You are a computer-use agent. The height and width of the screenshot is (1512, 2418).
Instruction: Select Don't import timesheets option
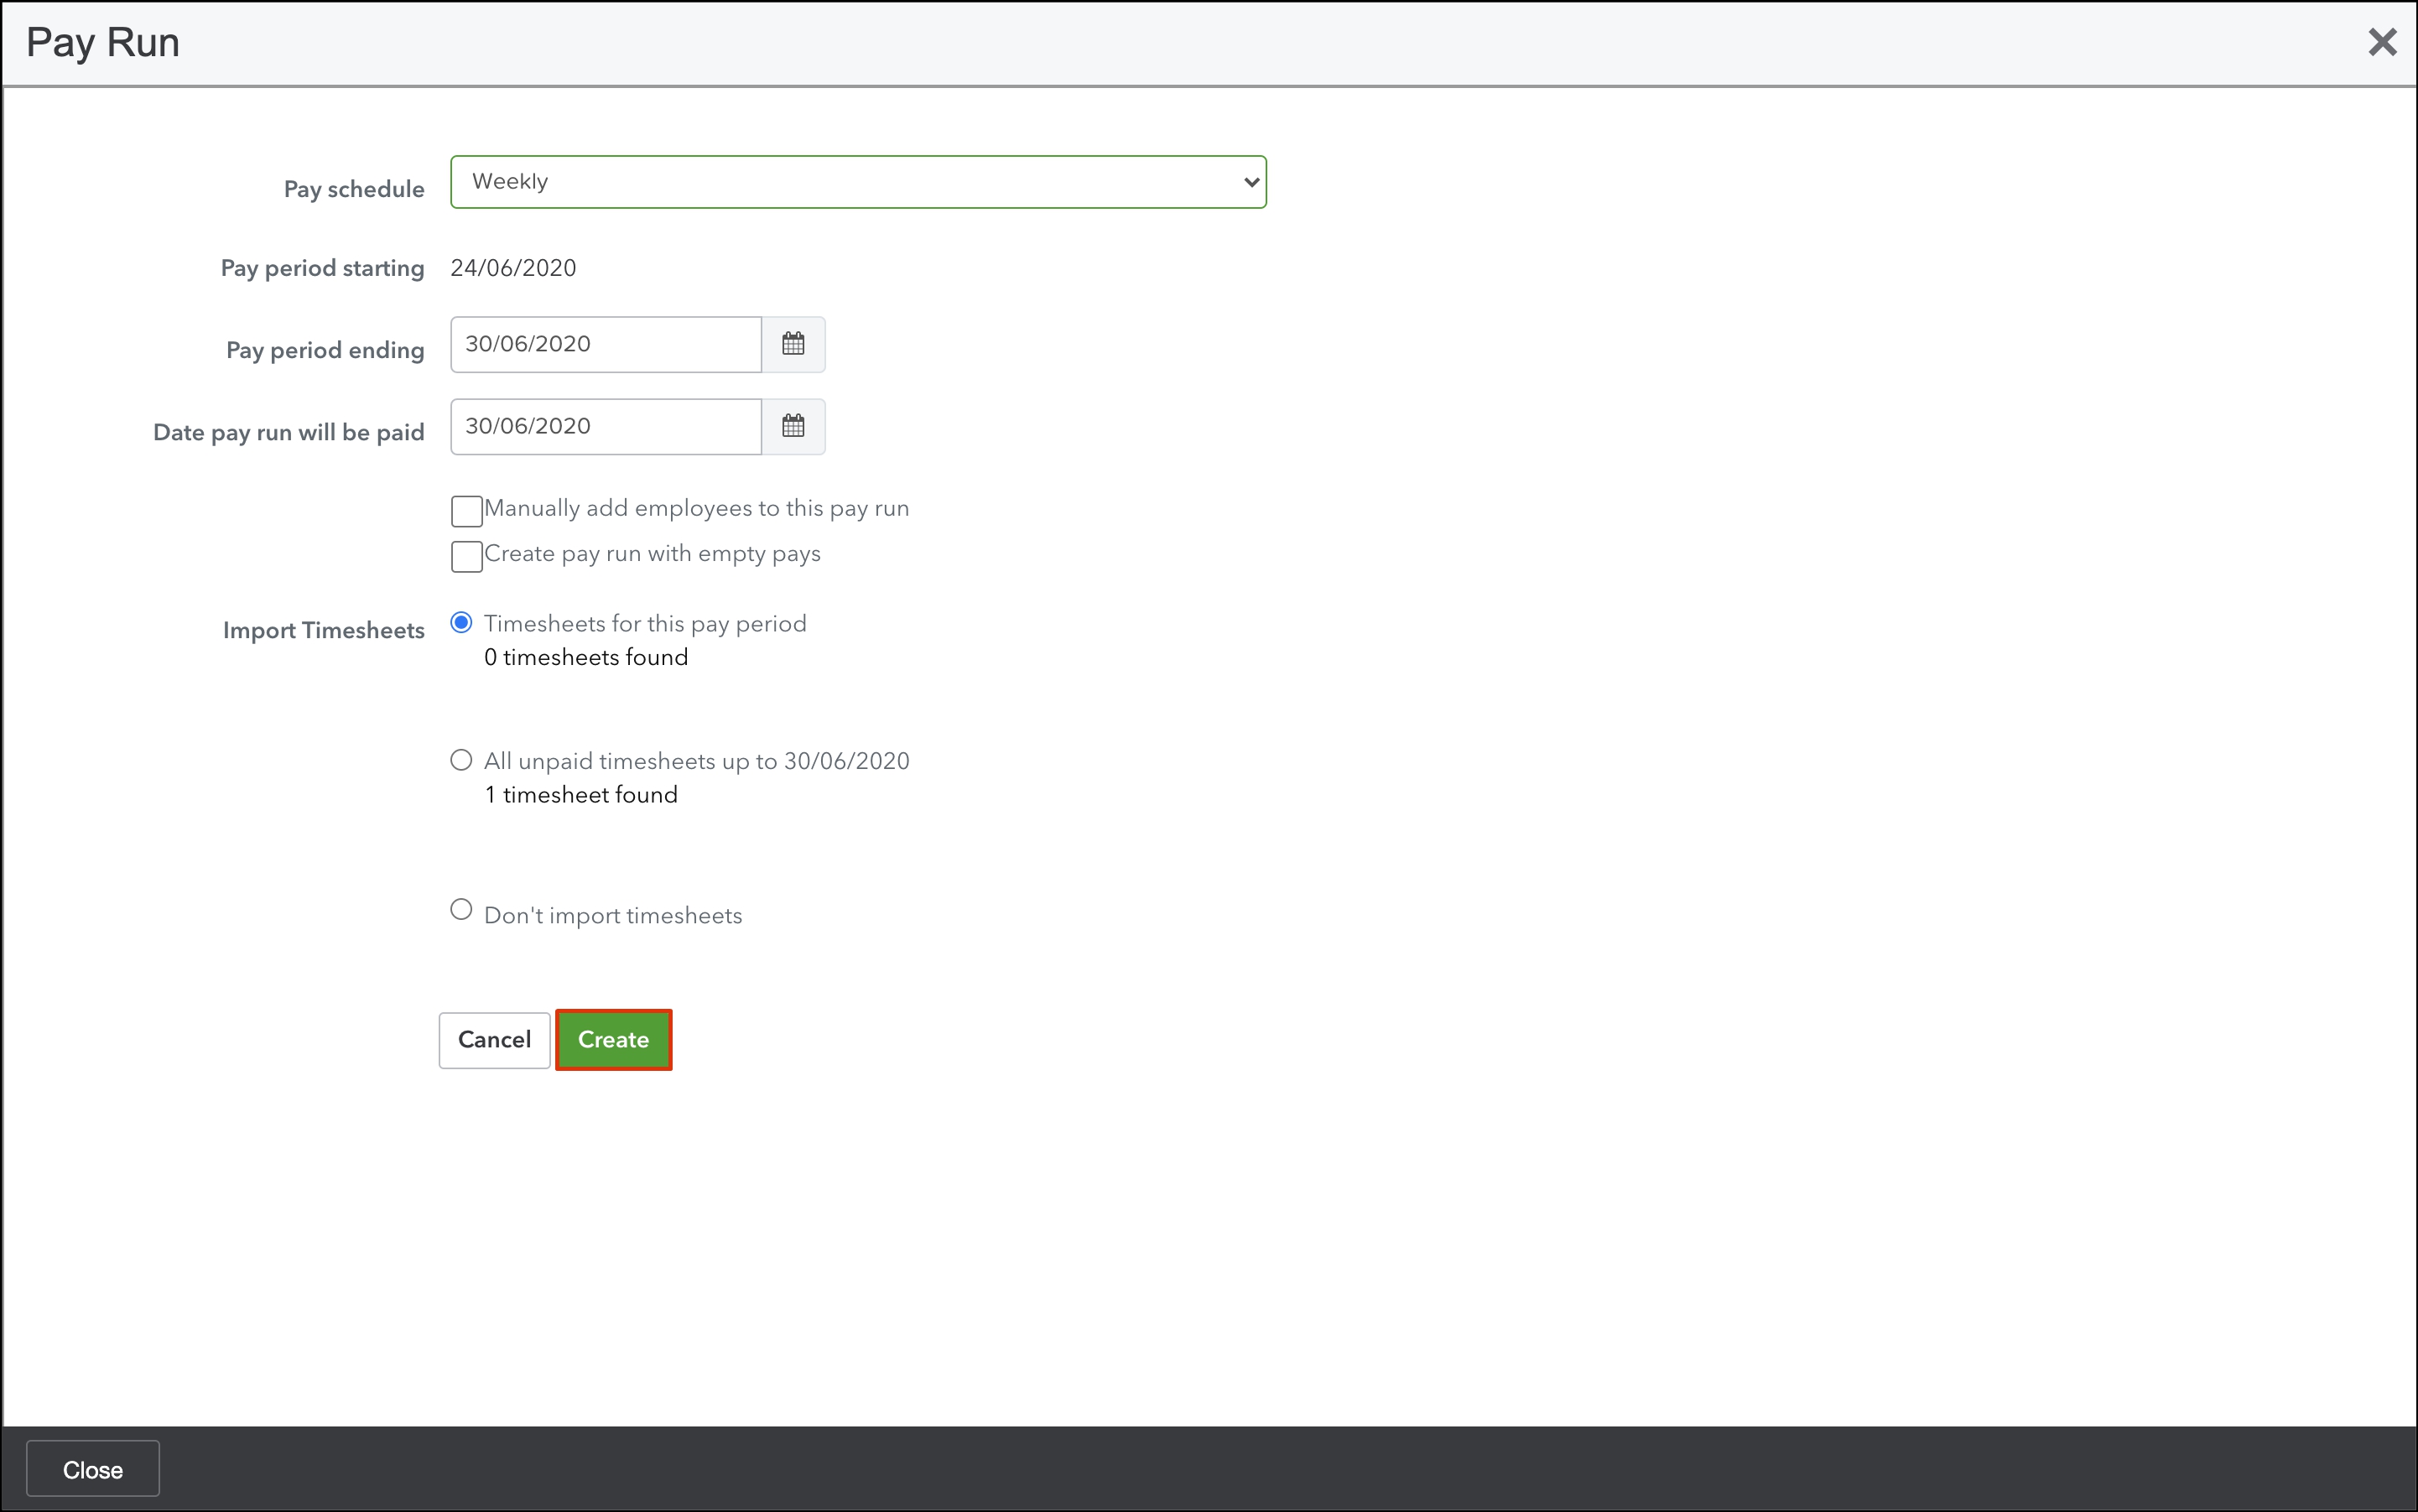[x=461, y=909]
